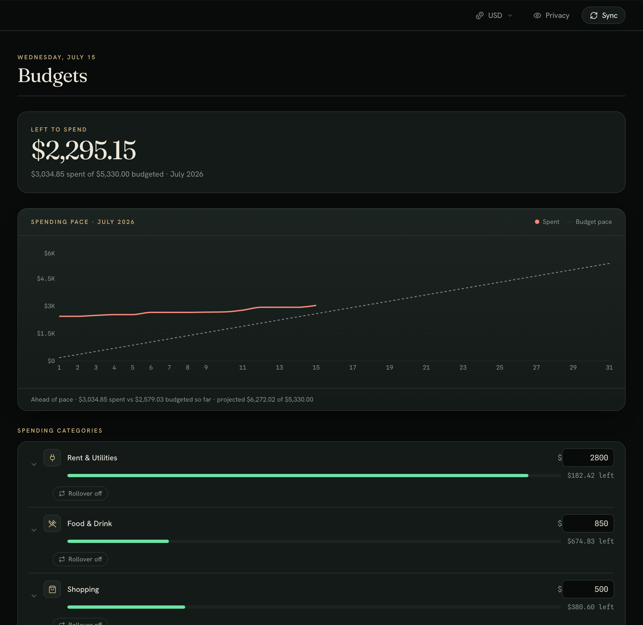
Task: Click the day 15 label on the chart axis
Action: click(316, 367)
